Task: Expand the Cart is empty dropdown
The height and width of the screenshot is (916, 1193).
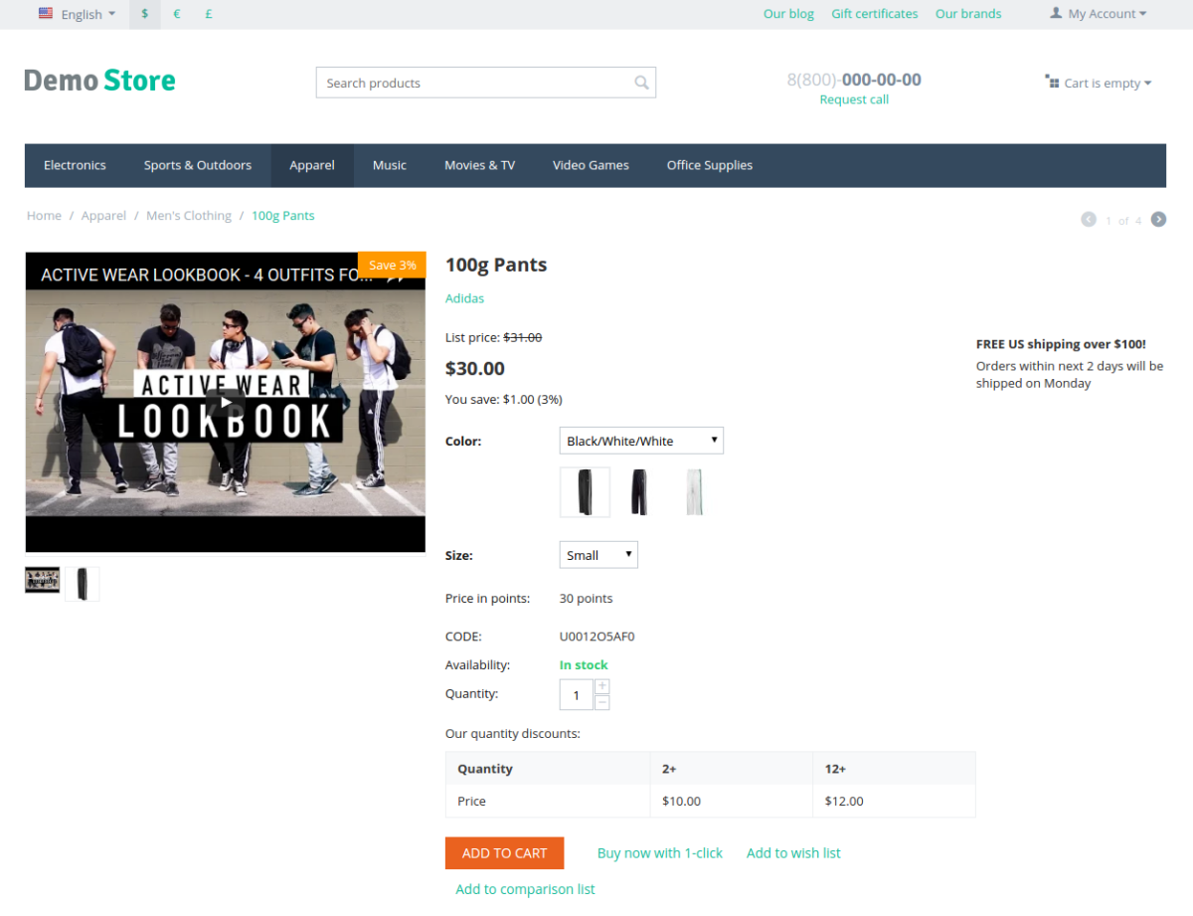Action: pyautogui.click(x=1099, y=83)
